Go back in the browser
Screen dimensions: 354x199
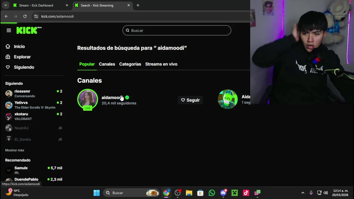point(6,16)
